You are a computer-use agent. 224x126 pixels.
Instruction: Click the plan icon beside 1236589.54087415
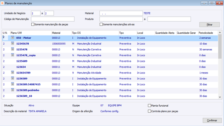pyautogui.click(x=12, y=84)
